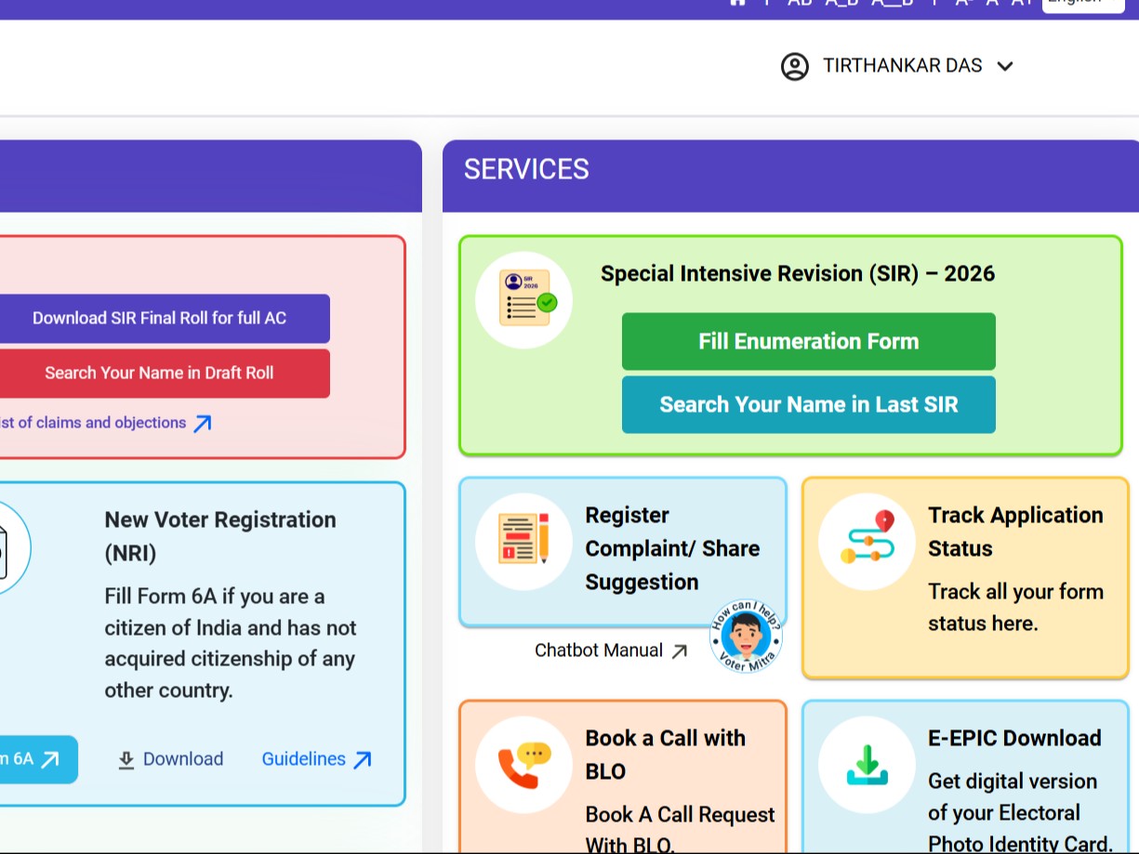Image resolution: width=1139 pixels, height=854 pixels.
Task: Open the Chatbot Manual link
Action: pos(611,650)
